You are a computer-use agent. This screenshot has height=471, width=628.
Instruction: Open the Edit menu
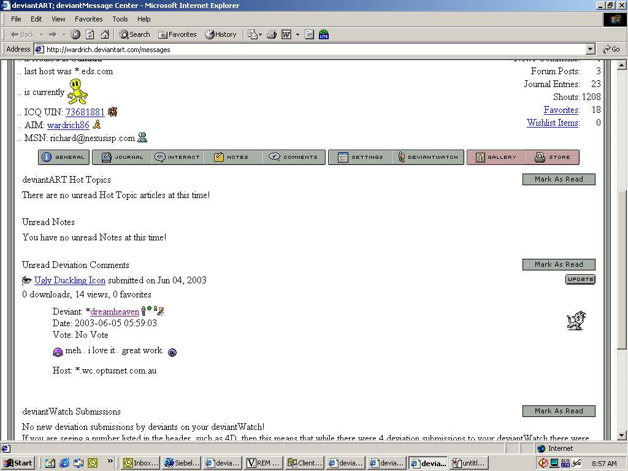[36, 19]
